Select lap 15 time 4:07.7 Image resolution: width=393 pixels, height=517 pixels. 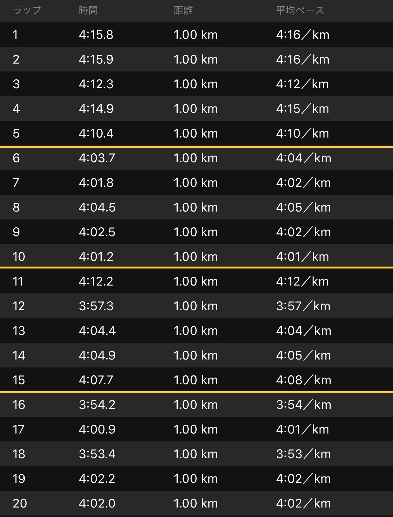click(x=96, y=380)
